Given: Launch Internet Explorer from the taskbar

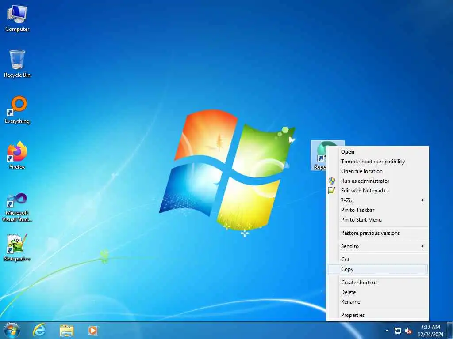Looking at the screenshot, I should [39, 330].
